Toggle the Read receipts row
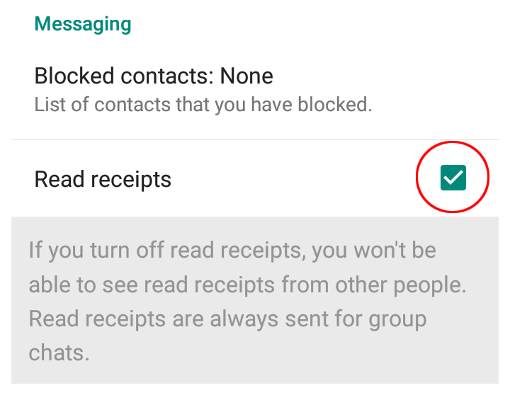Viewport: 510px width, 395px height. click(x=255, y=178)
